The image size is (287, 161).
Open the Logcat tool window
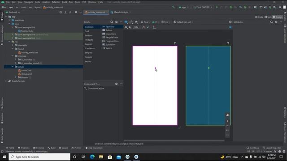coord(64,148)
